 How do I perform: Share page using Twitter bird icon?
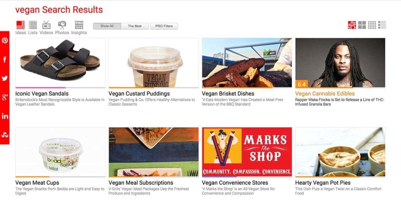pyautogui.click(x=5, y=78)
